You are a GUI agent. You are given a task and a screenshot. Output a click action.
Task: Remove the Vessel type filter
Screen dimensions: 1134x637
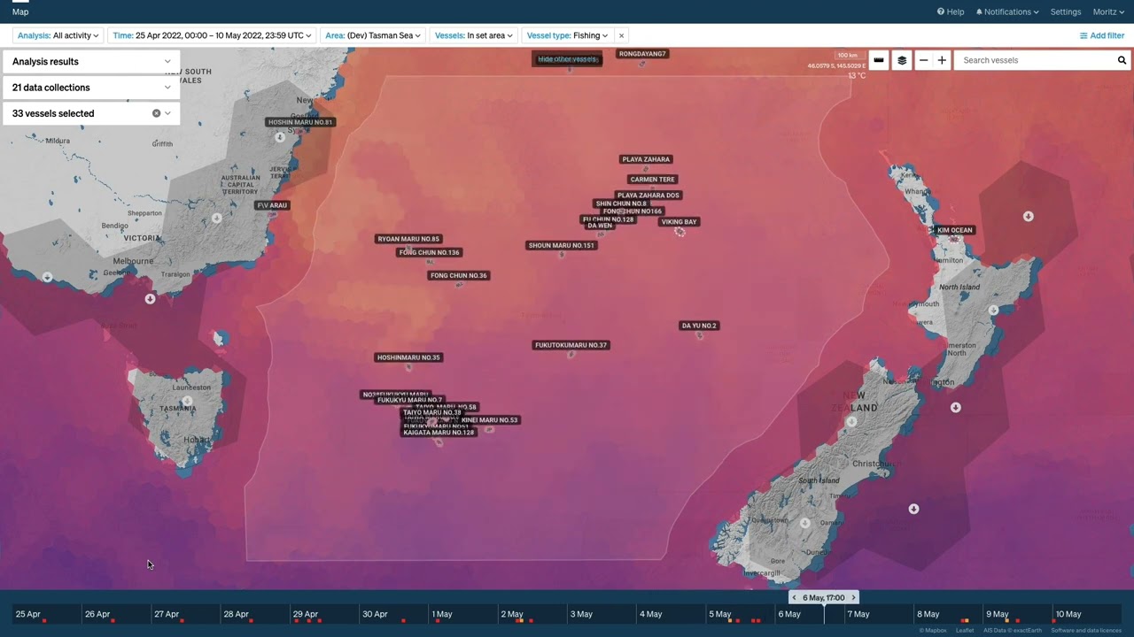[x=621, y=35]
